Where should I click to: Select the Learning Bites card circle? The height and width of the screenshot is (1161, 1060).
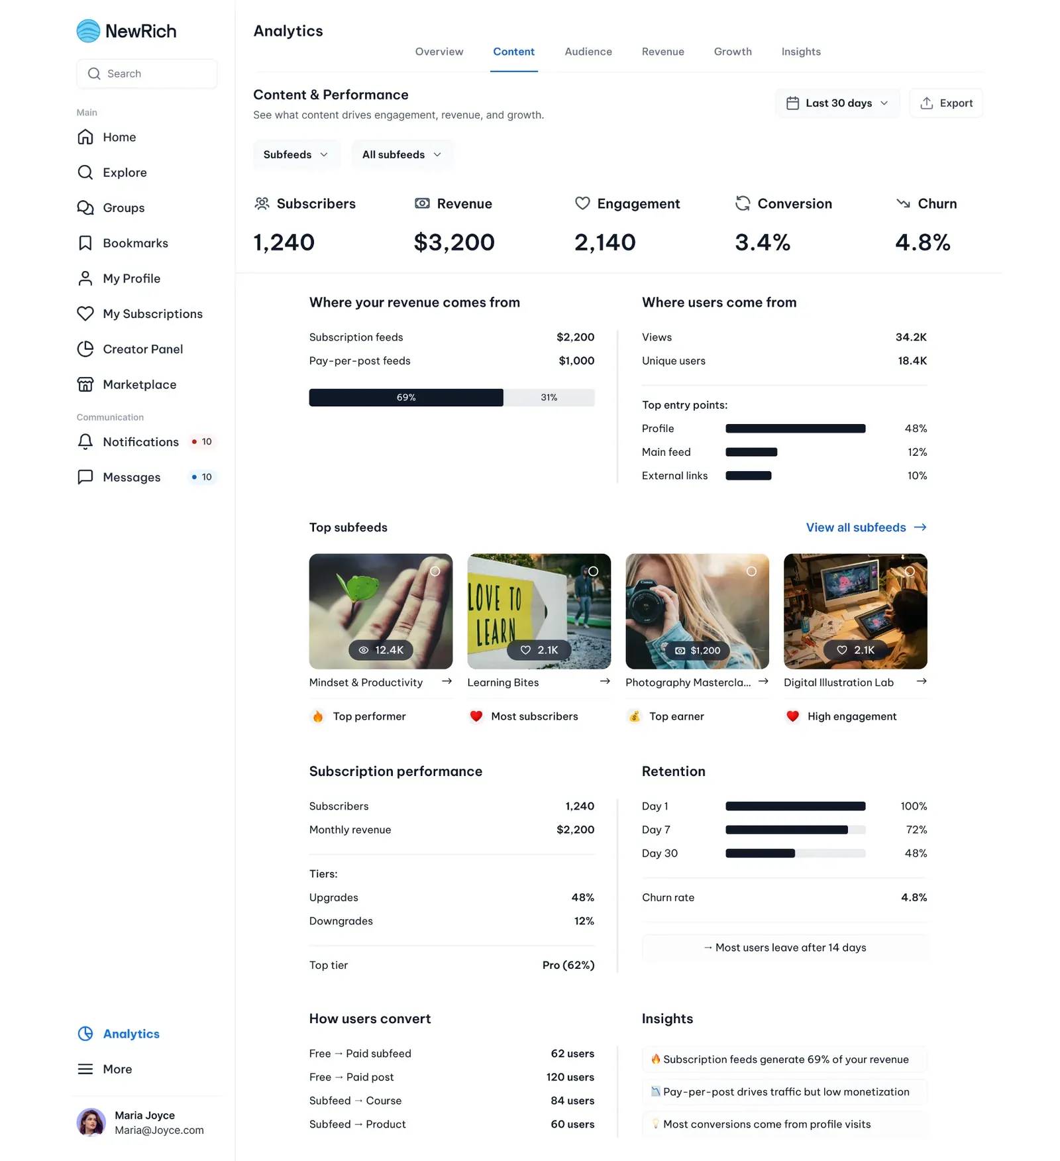click(594, 571)
